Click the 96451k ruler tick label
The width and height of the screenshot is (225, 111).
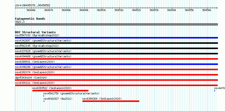click(119, 10)
